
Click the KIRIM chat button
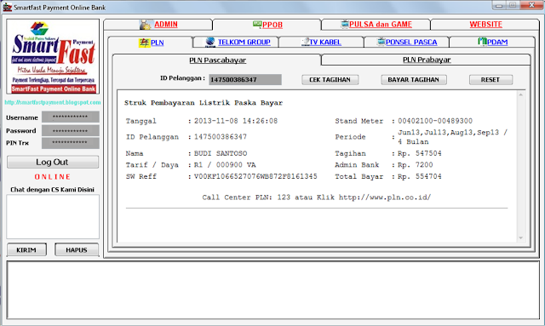[26, 250]
